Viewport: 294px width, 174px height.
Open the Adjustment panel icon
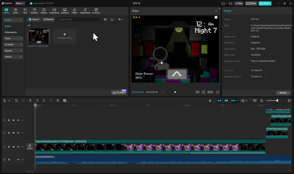[x=85, y=11]
